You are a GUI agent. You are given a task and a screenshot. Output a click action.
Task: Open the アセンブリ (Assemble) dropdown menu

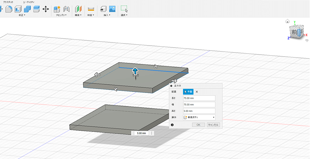point(61,15)
